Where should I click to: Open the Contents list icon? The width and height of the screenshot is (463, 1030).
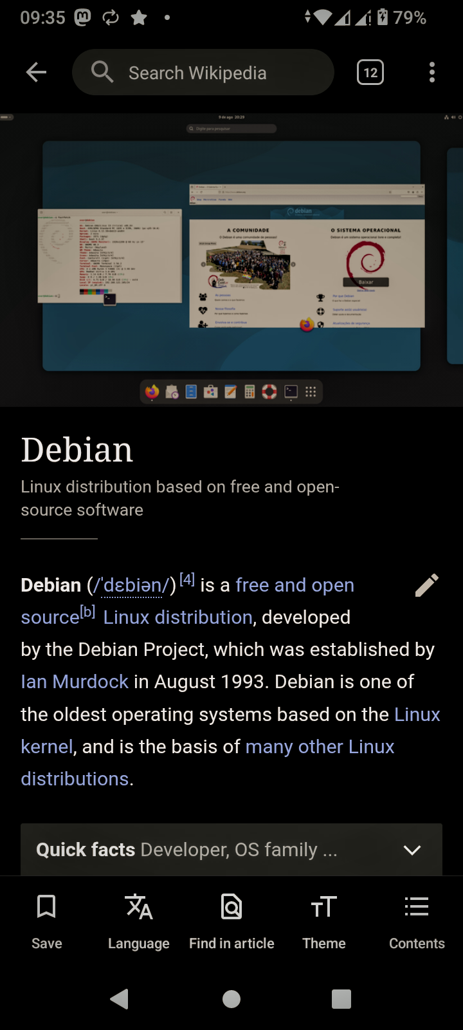point(417,907)
